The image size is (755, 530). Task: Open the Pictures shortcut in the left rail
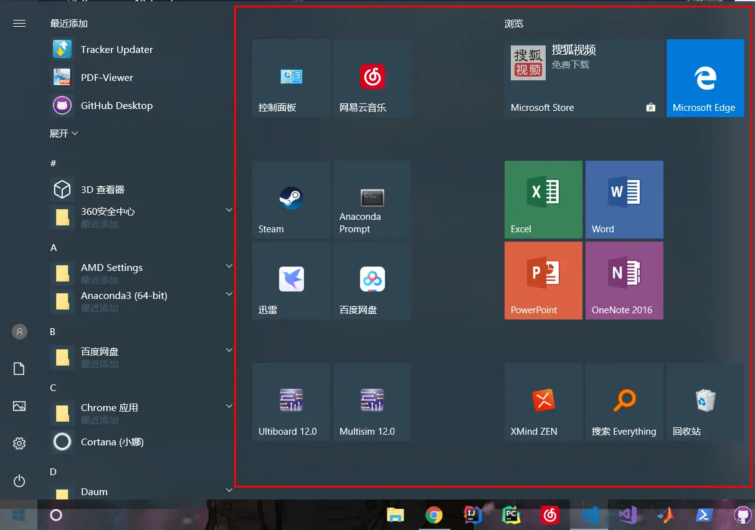19,406
